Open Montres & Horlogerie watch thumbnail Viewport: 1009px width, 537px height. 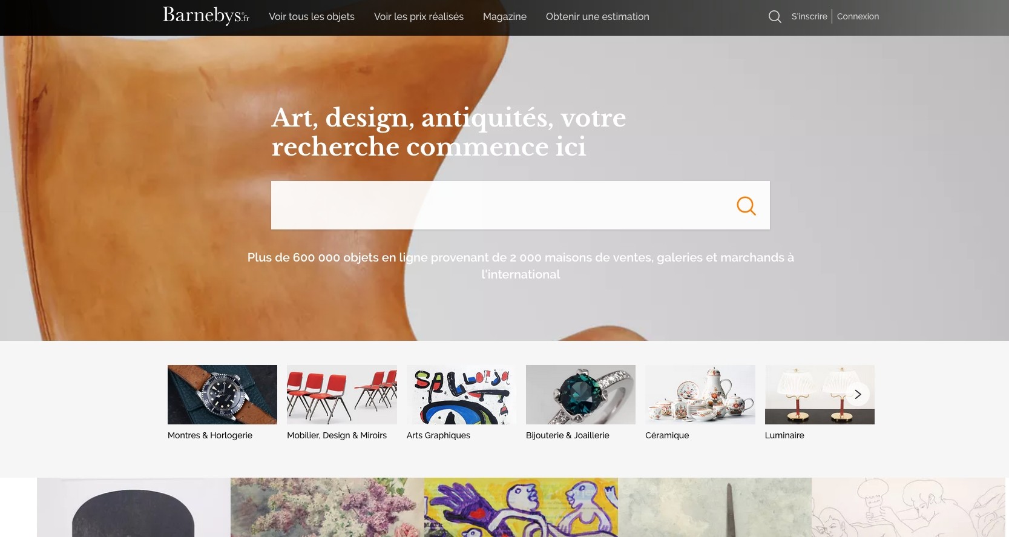(x=222, y=395)
